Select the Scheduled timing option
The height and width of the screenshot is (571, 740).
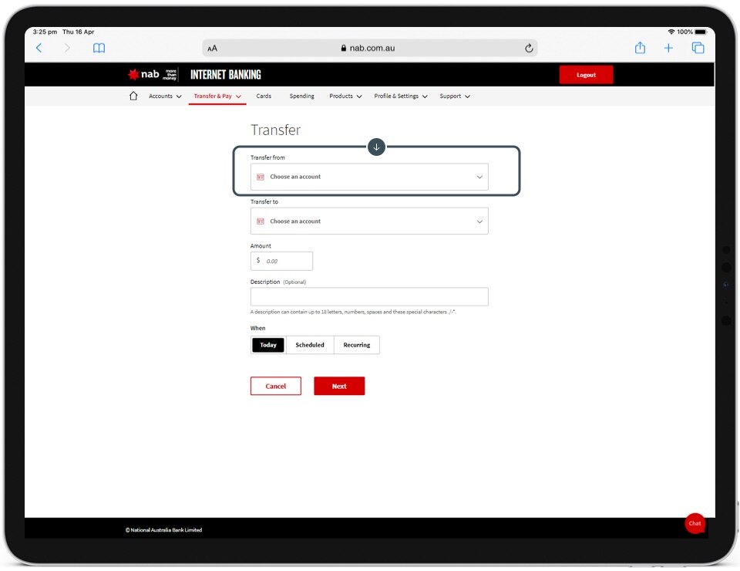[310, 345]
